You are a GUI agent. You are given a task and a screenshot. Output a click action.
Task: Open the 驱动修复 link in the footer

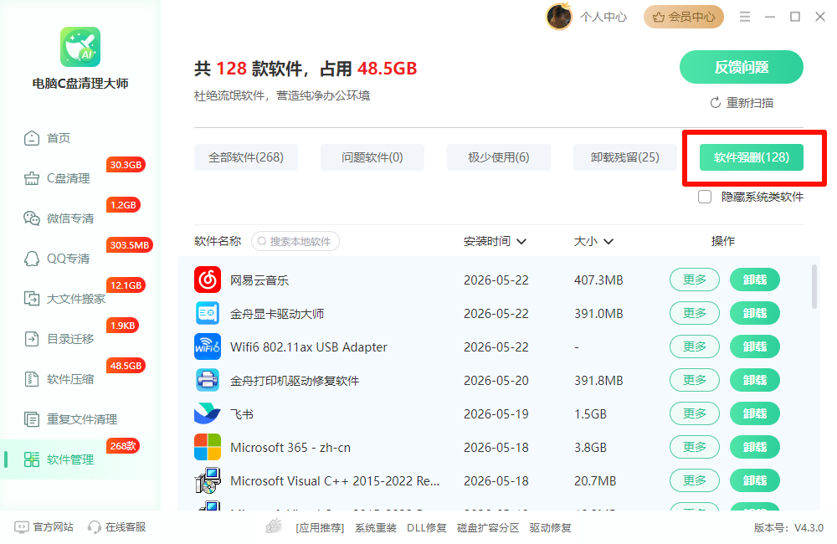tap(551, 528)
